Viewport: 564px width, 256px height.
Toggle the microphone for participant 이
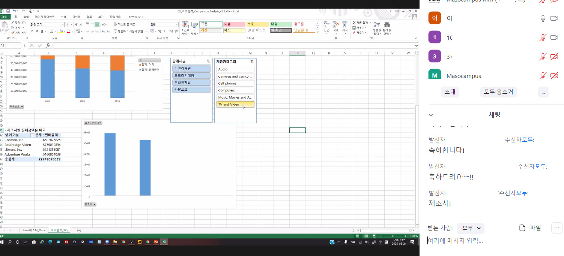pyautogui.click(x=543, y=18)
